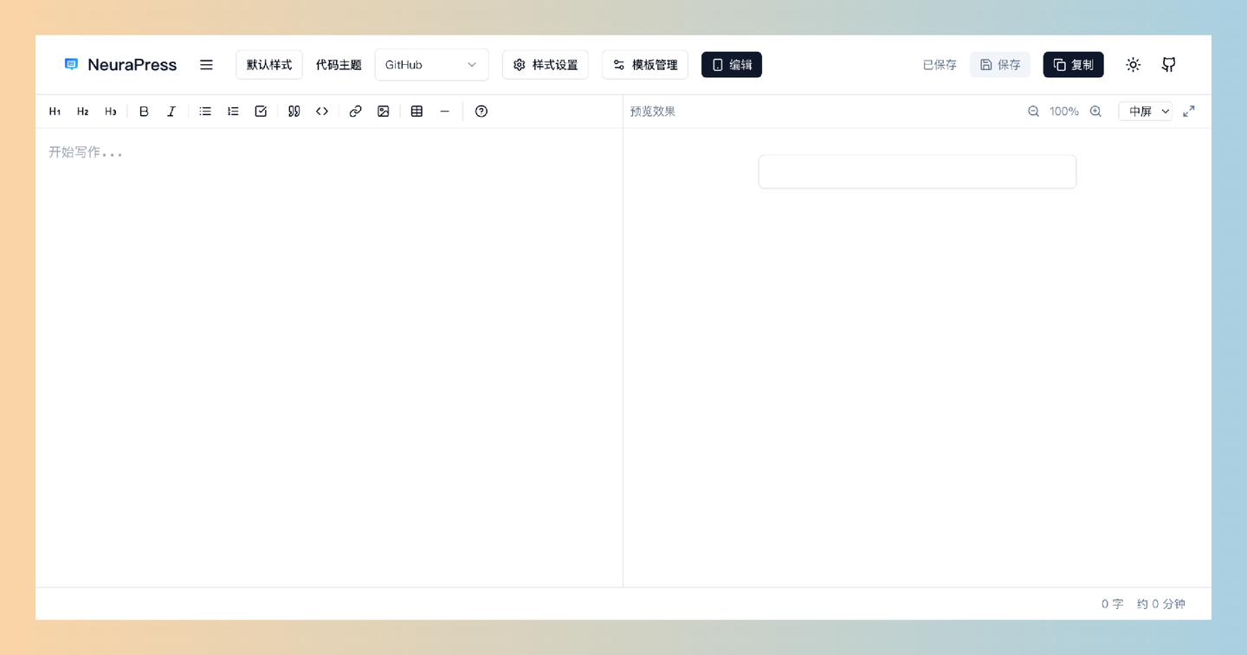Zoom out the preview
Viewport: 1247px width, 655px height.
point(1033,112)
